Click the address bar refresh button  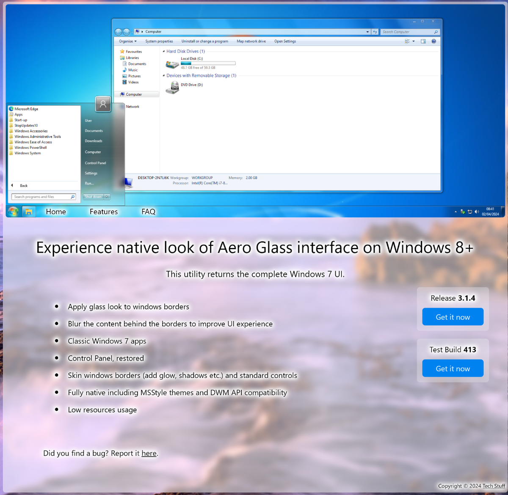pyautogui.click(x=375, y=32)
